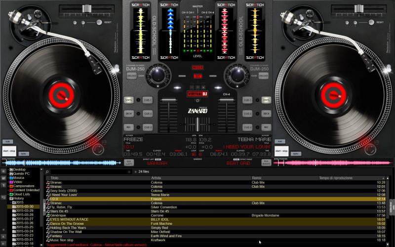Viewport: 395px width, 247px height.
Task: Click the plus icon above VirtualDJ logo
Action: click(x=197, y=87)
